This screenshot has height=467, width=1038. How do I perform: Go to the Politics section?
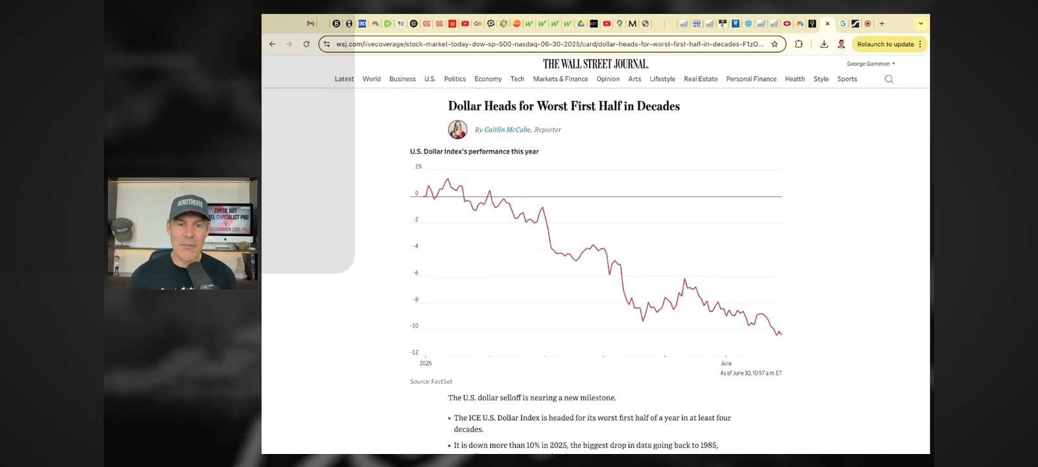[455, 79]
